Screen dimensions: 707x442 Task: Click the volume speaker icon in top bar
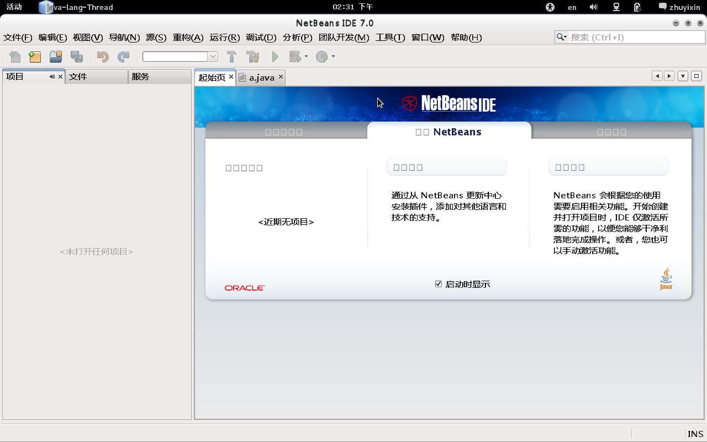594,7
